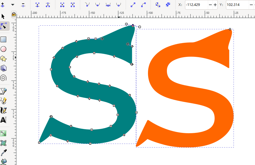Select the Calligraphy tool
Image resolution: width=255 pixels, height=165 pixels.
[3, 110]
